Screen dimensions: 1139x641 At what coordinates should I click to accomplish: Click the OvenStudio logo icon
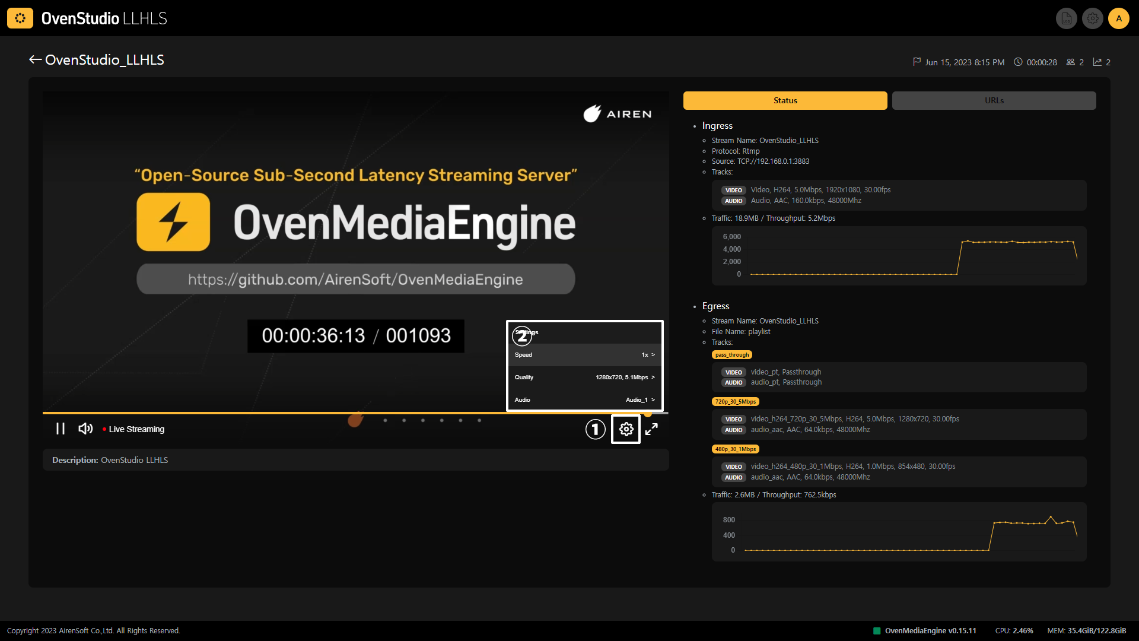click(20, 18)
